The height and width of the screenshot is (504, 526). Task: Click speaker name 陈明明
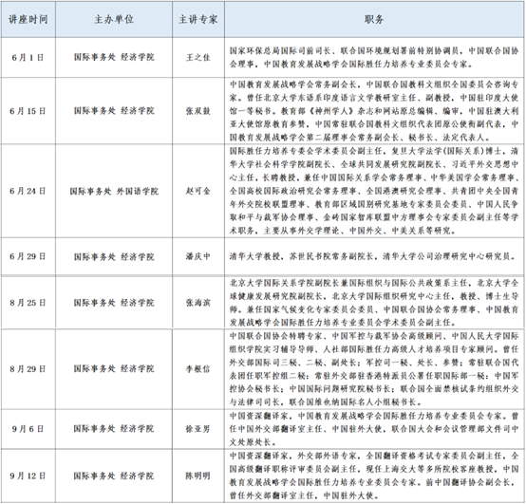point(198,476)
